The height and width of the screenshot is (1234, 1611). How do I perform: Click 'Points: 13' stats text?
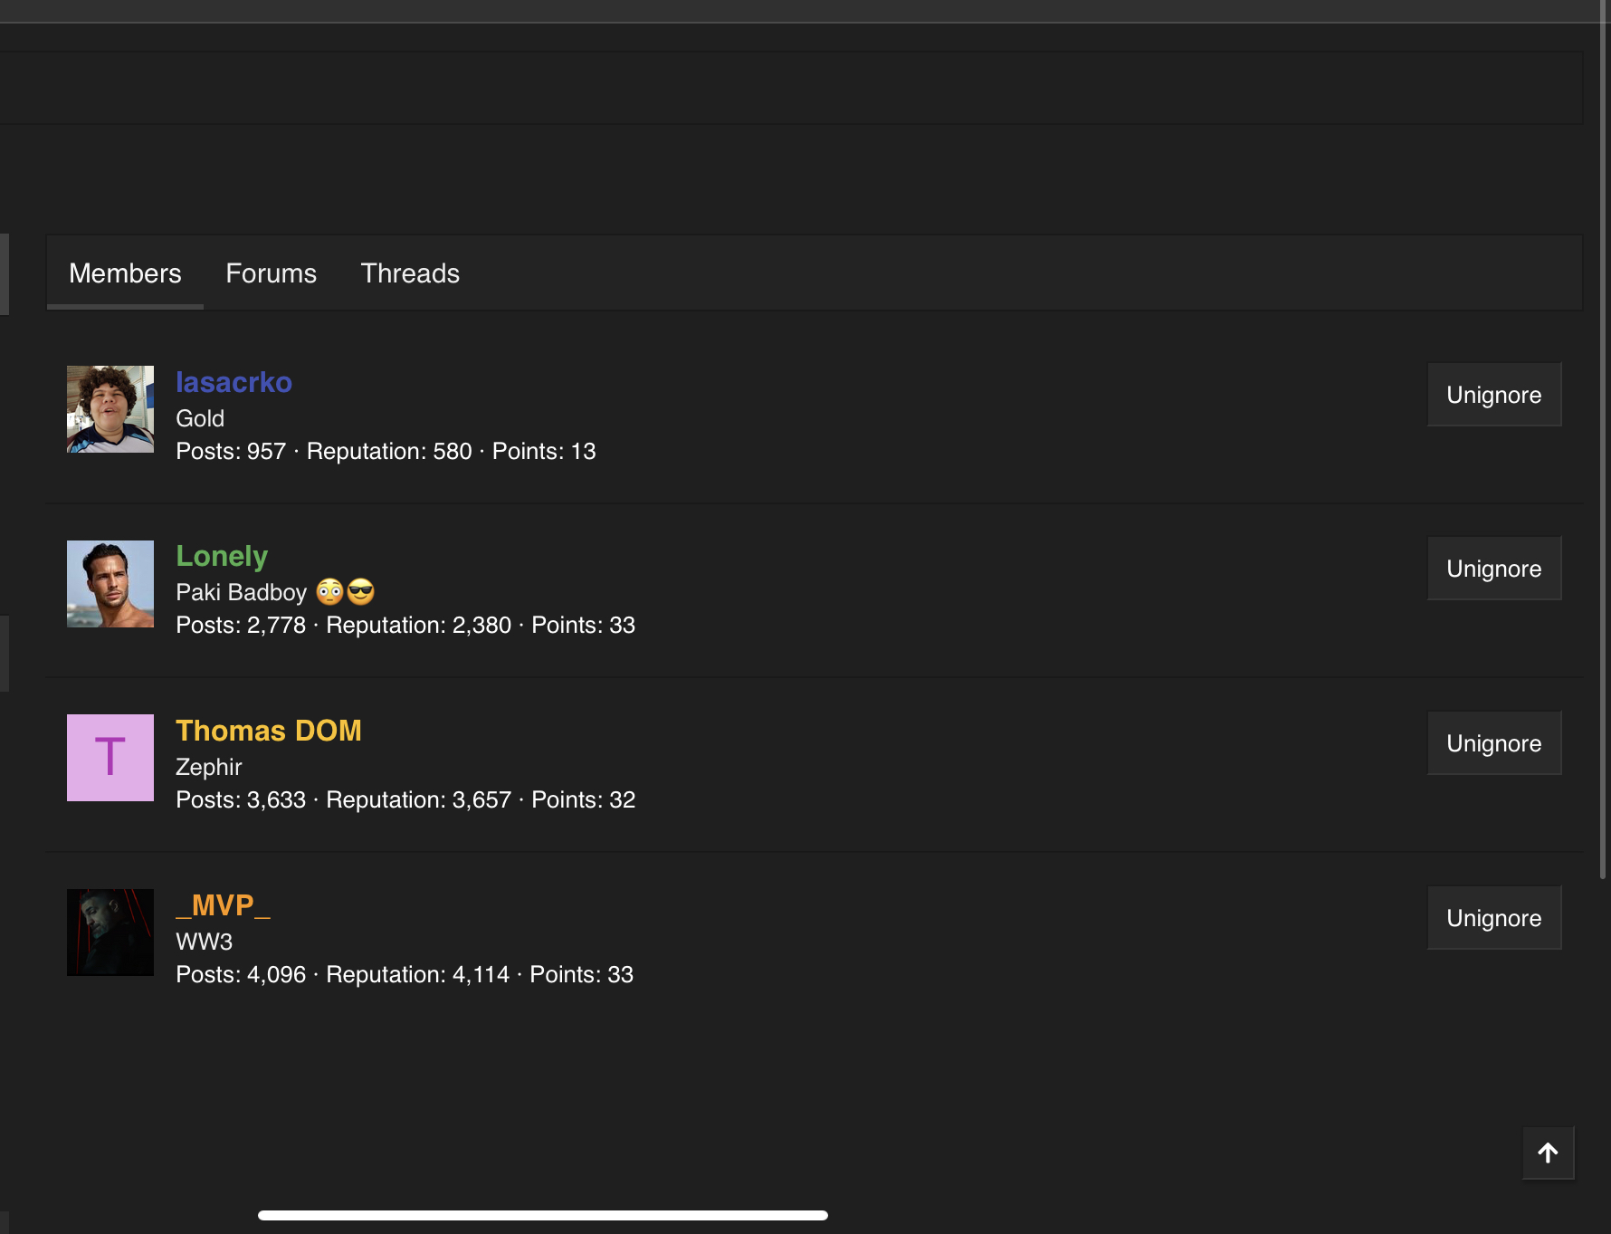(x=544, y=451)
